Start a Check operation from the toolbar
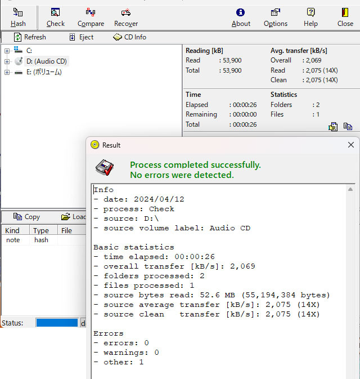360x379 pixels. coord(55,17)
